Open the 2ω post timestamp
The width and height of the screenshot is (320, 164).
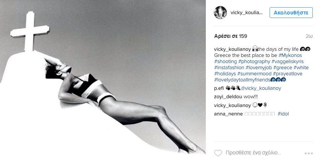(309, 36)
